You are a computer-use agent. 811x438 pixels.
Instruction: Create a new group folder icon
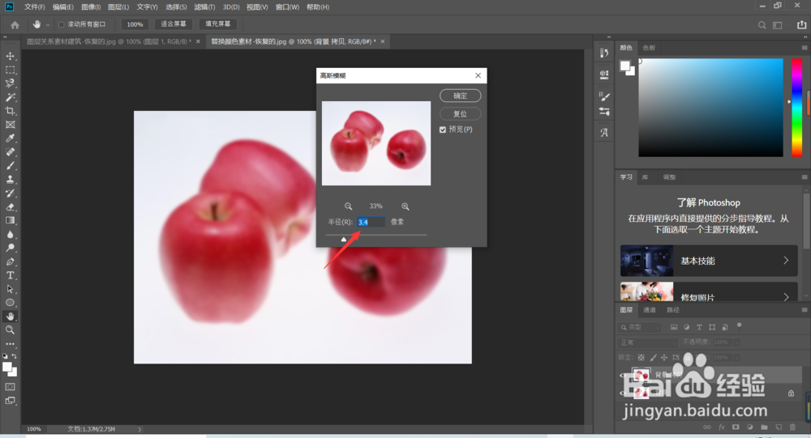click(764, 427)
